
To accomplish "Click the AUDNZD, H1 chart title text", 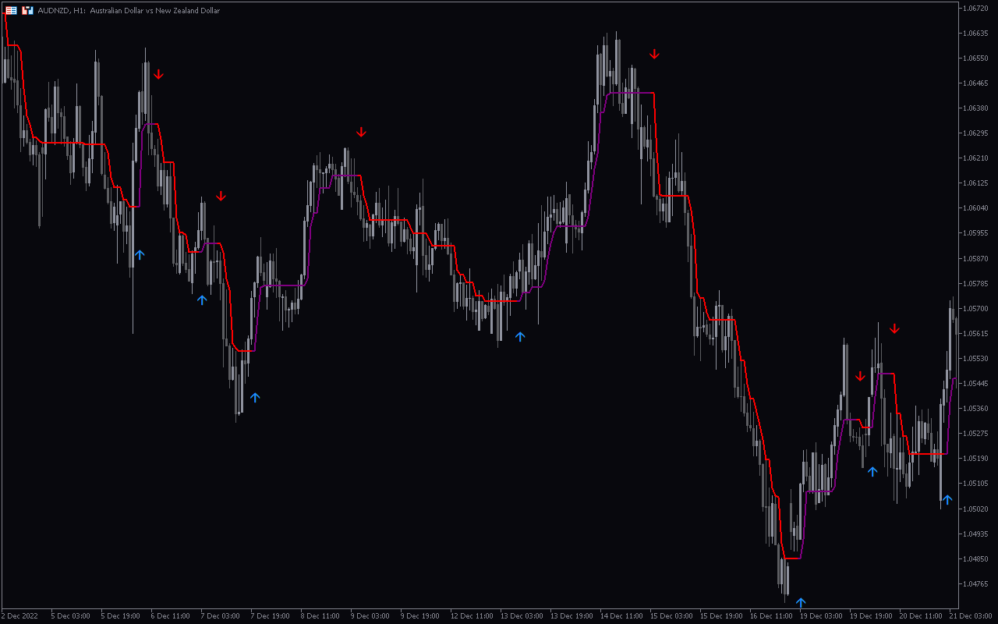I will [129, 10].
